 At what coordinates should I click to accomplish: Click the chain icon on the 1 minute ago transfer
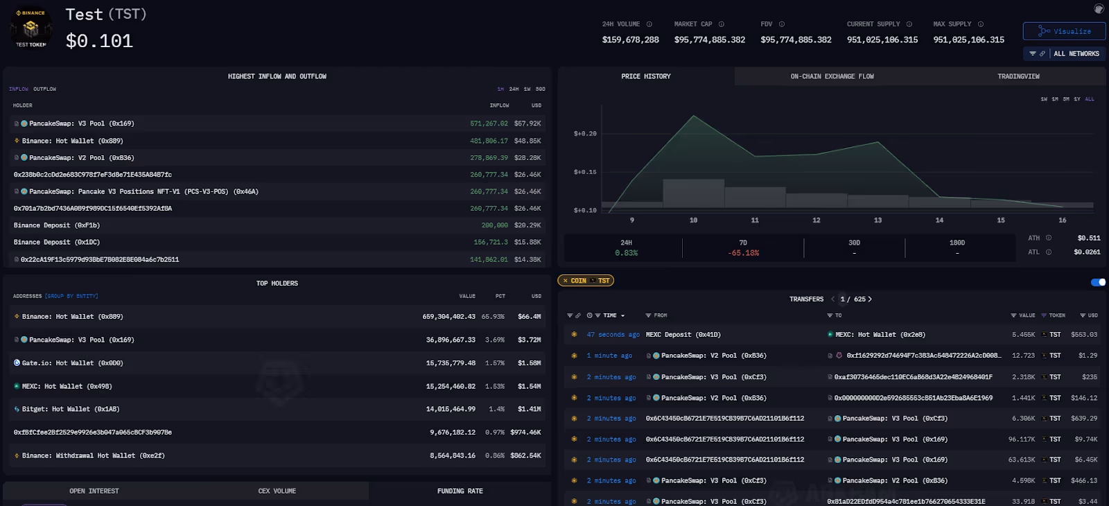(x=574, y=356)
